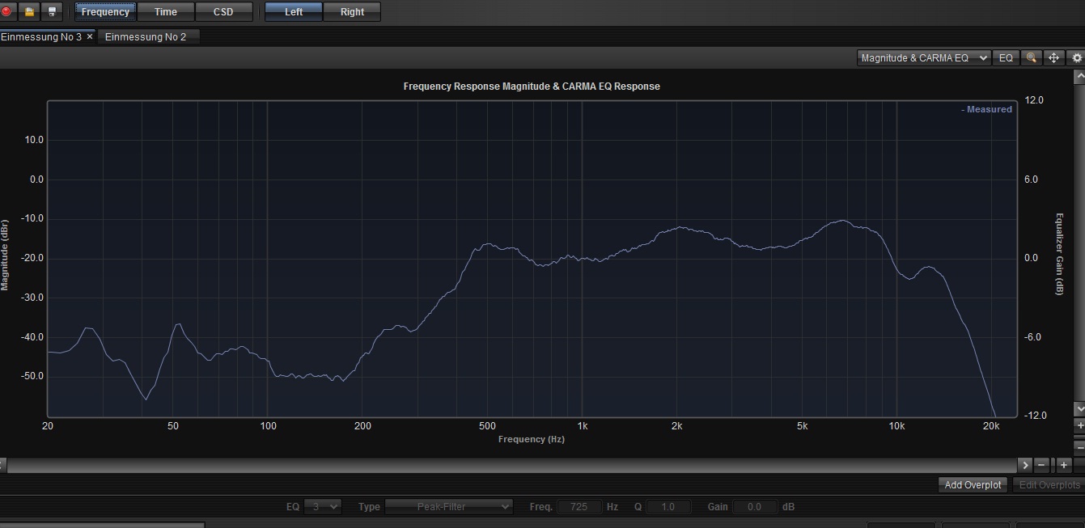The height and width of the screenshot is (528, 1085).
Task: Expand the EQ band number dropdown
Action: [323, 507]
